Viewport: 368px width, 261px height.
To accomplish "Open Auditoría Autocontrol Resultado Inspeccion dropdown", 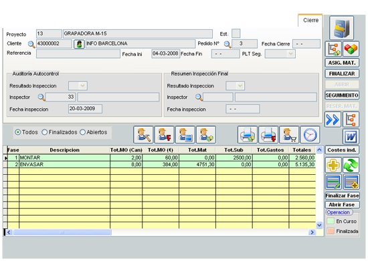I will (82, 86).
